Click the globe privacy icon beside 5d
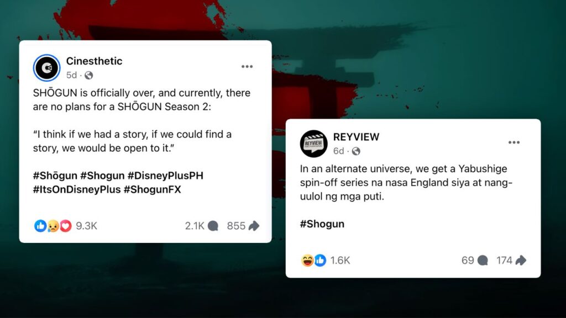566x318 pixels. (x=89, y=75)
